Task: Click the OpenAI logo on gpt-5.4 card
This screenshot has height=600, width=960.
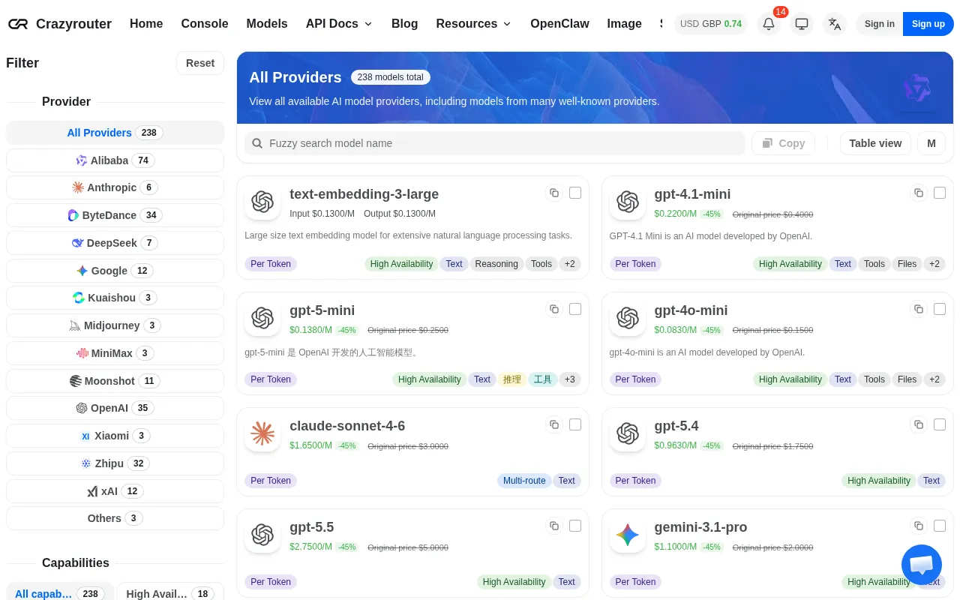Action: pyautogui.click(x=628, y=433)
